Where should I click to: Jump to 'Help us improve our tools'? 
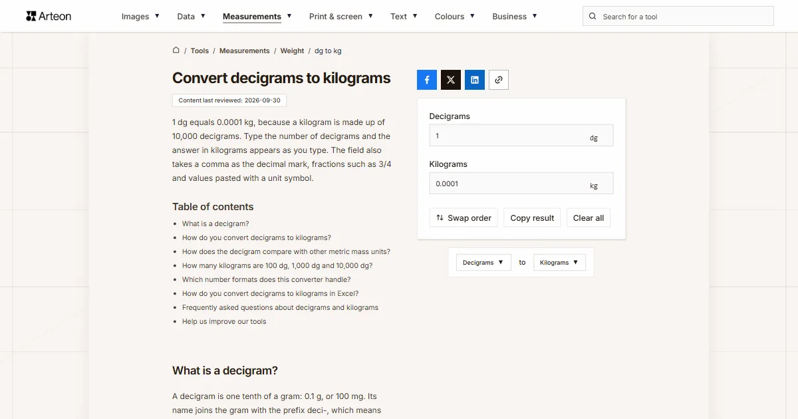click(224, 322)
